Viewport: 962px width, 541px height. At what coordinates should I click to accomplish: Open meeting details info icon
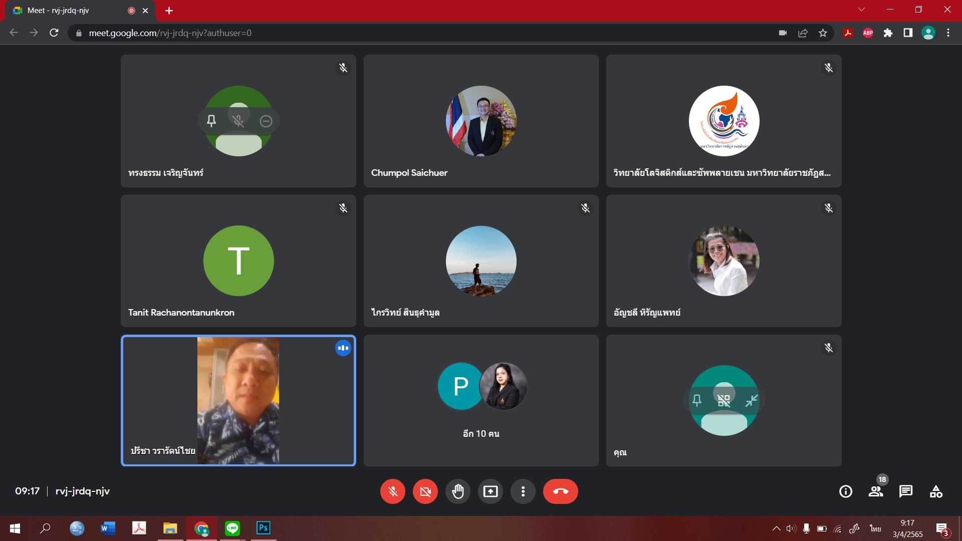click(846, 491)
